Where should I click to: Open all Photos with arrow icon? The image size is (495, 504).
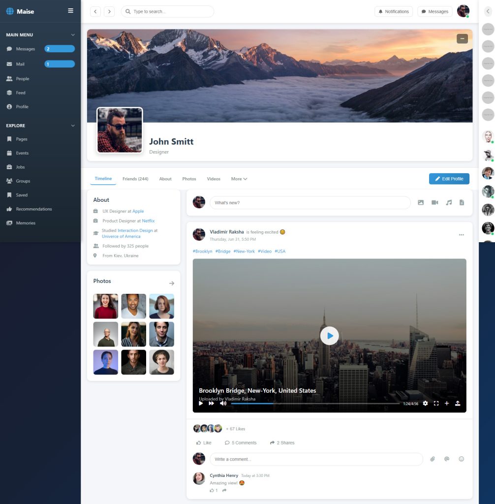[x=172, y=283]
